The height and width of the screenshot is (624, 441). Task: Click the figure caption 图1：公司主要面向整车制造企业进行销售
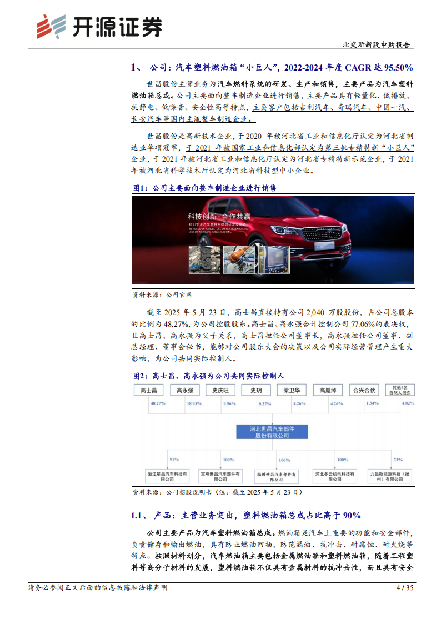click(x=204, y=188)
